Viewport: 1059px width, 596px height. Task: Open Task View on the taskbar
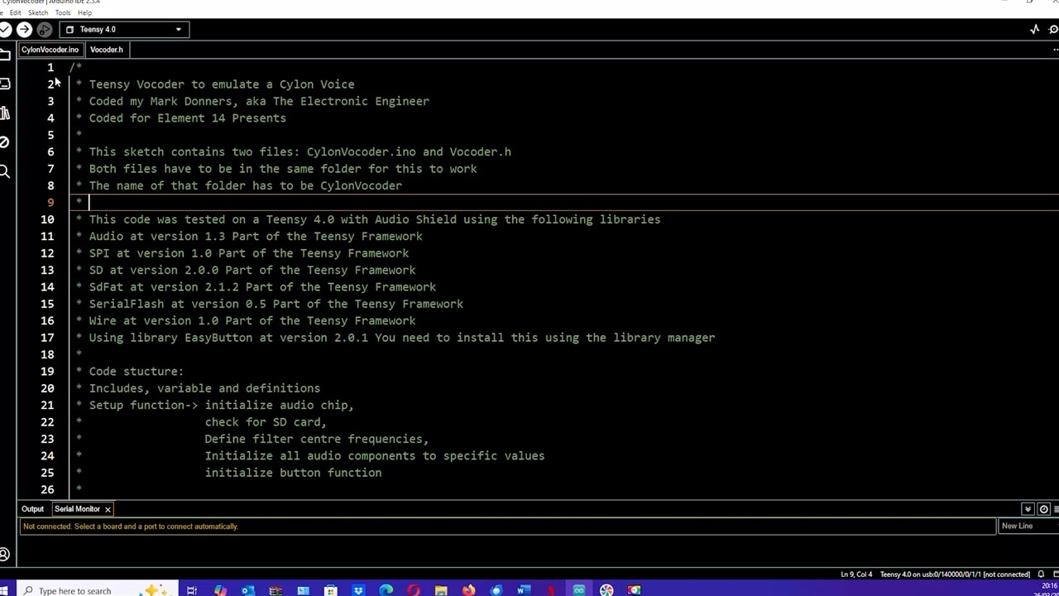[192, 590]
